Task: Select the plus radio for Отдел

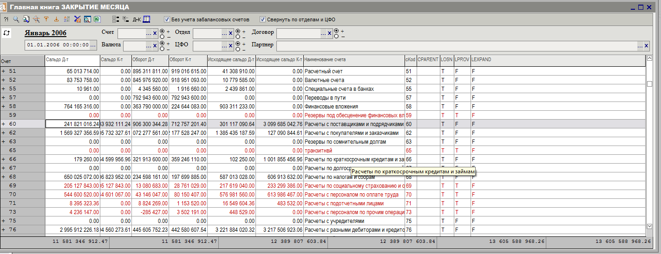Action: click(238, 31)
